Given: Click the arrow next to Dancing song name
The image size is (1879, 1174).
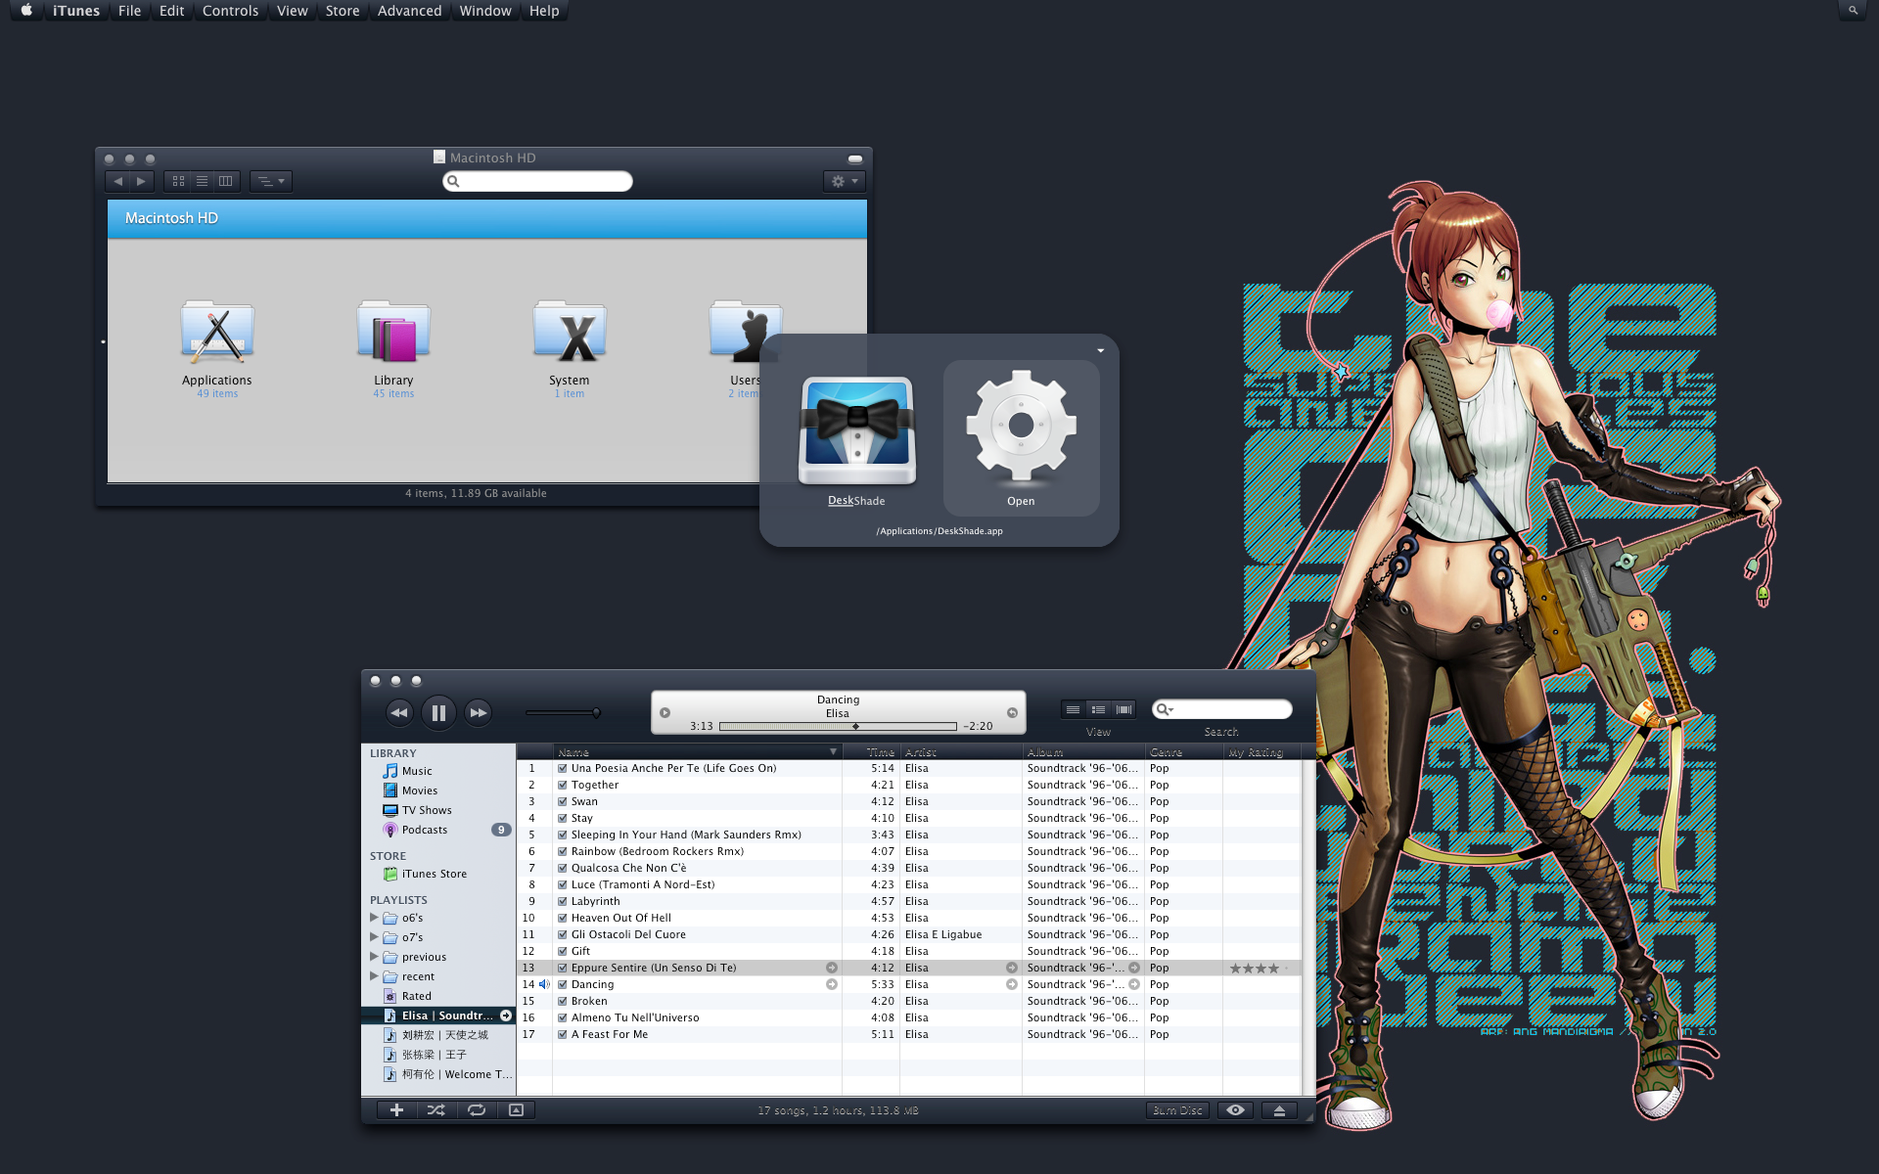Looking at the screenshot, I should (832, 984).
